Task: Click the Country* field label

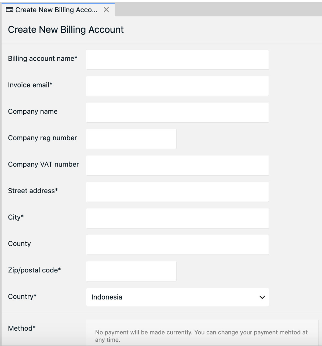Action: [x=22, y=297]
